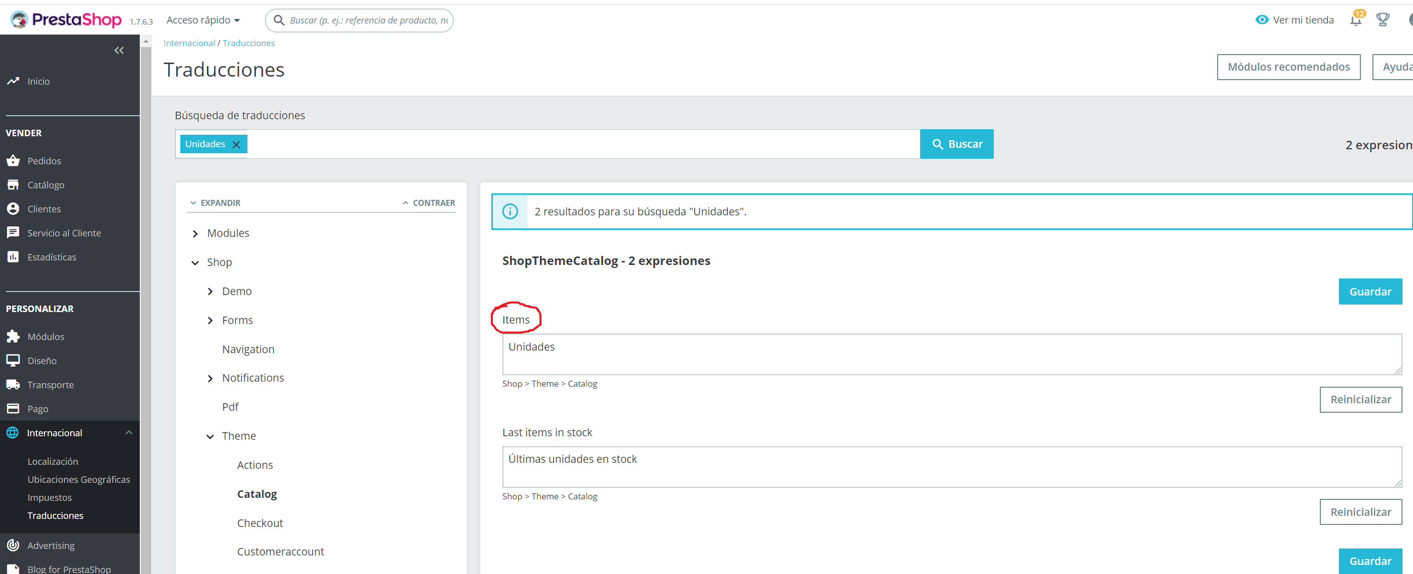Screen dimensions: 1413x574
Task: Click the Blog for PrestaShop page icon
Action: pos(13,569)
